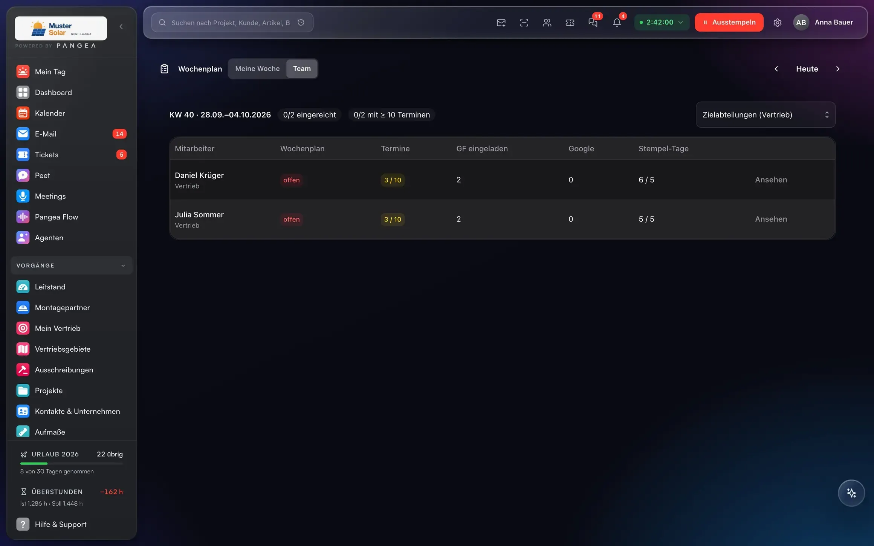
Task: Click Heute to jump to today
Action: (x=807, y=69)
